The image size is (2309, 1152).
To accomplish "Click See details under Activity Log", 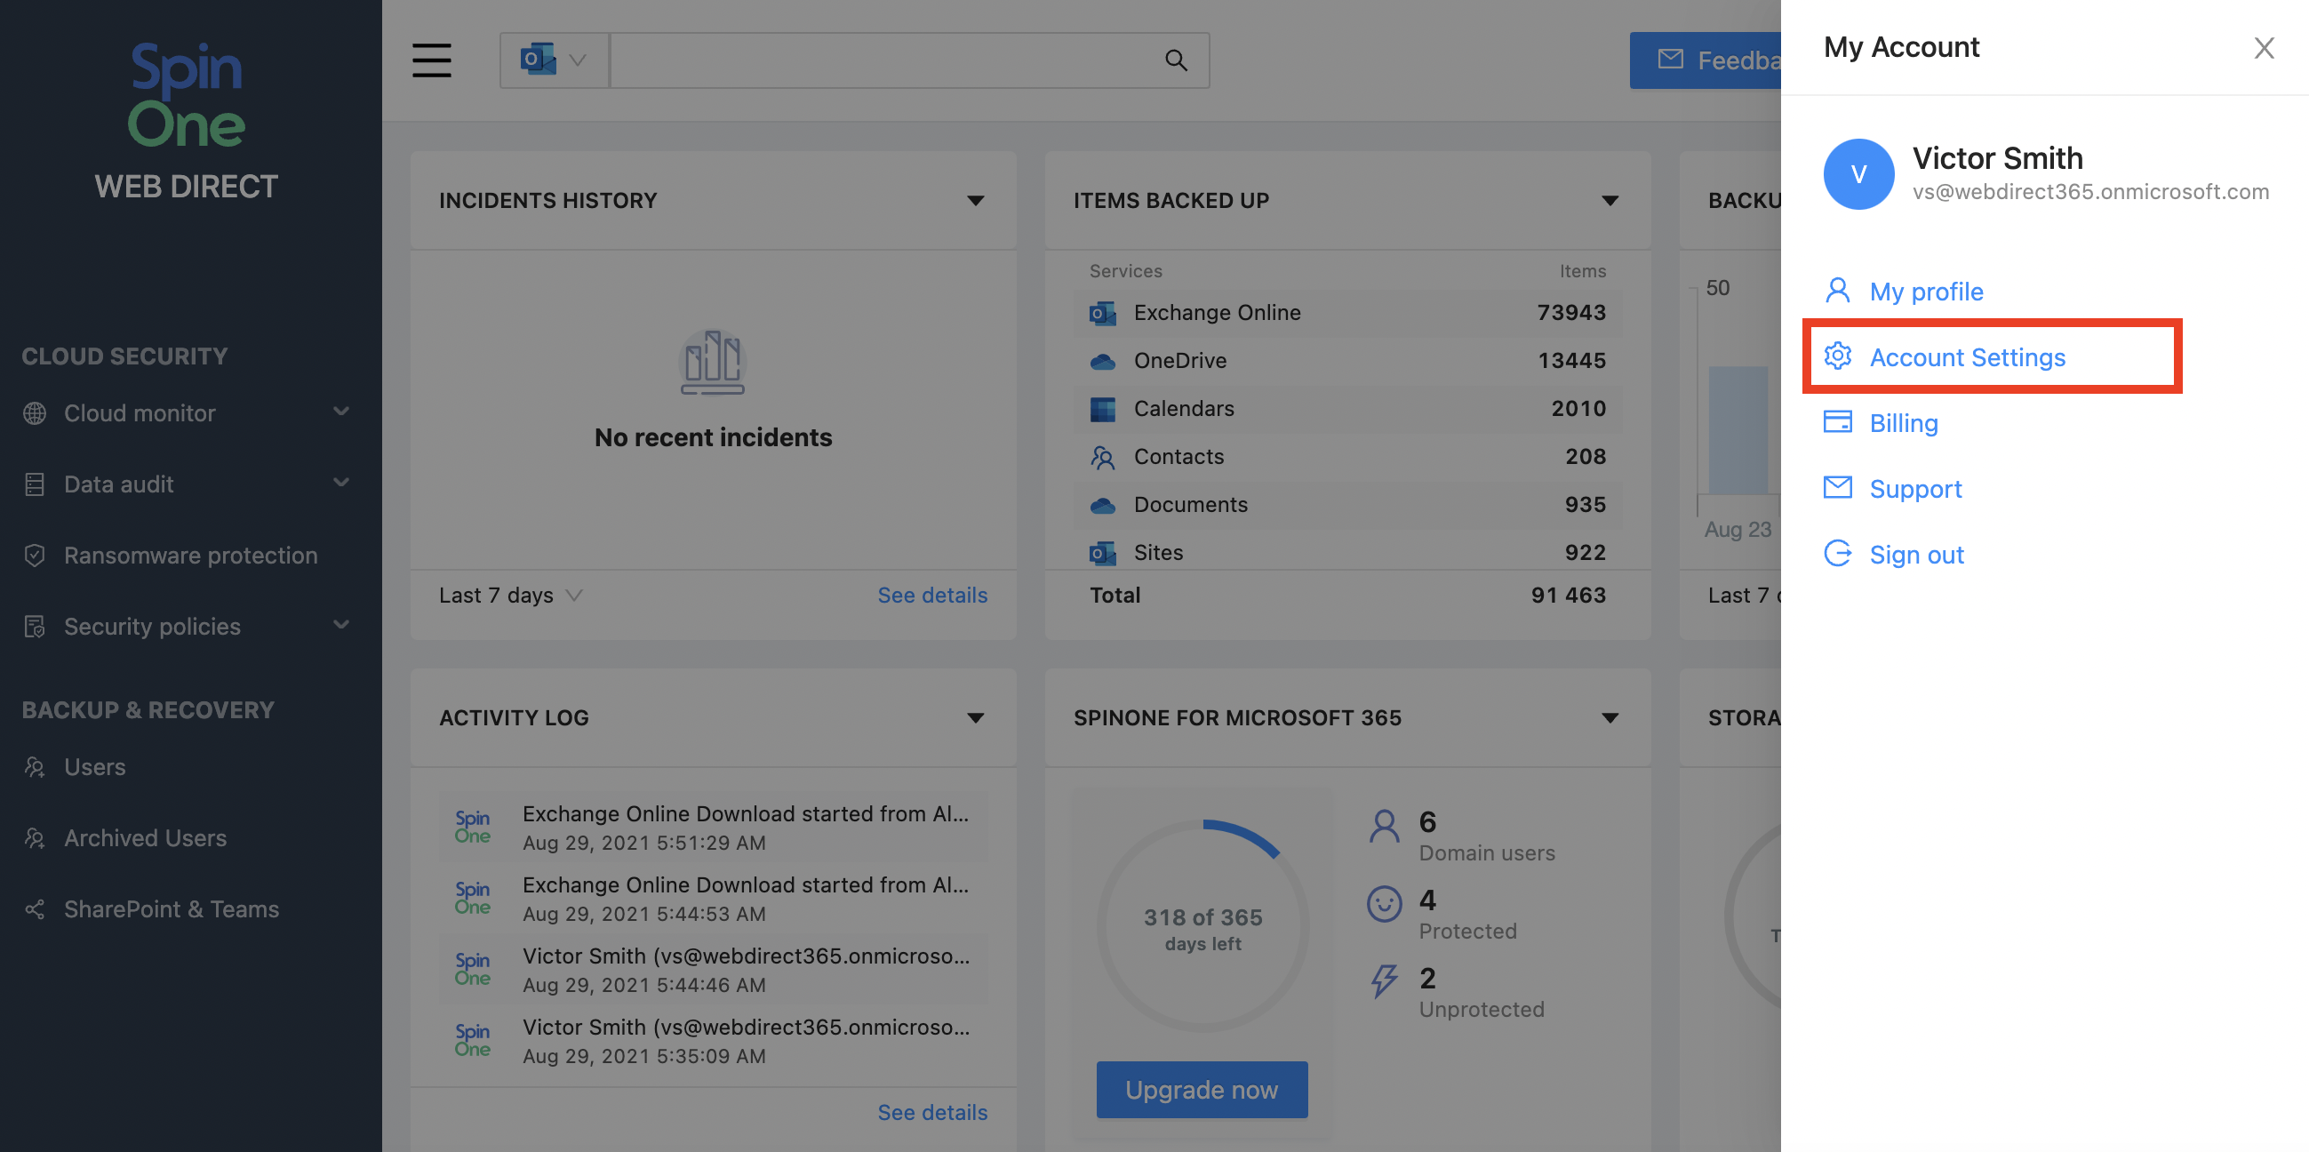I will point(931,1112).
